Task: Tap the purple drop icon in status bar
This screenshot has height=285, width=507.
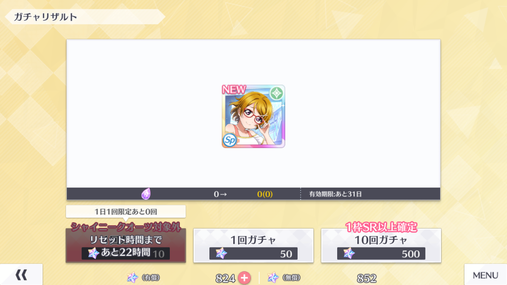Action: (146, 194)
